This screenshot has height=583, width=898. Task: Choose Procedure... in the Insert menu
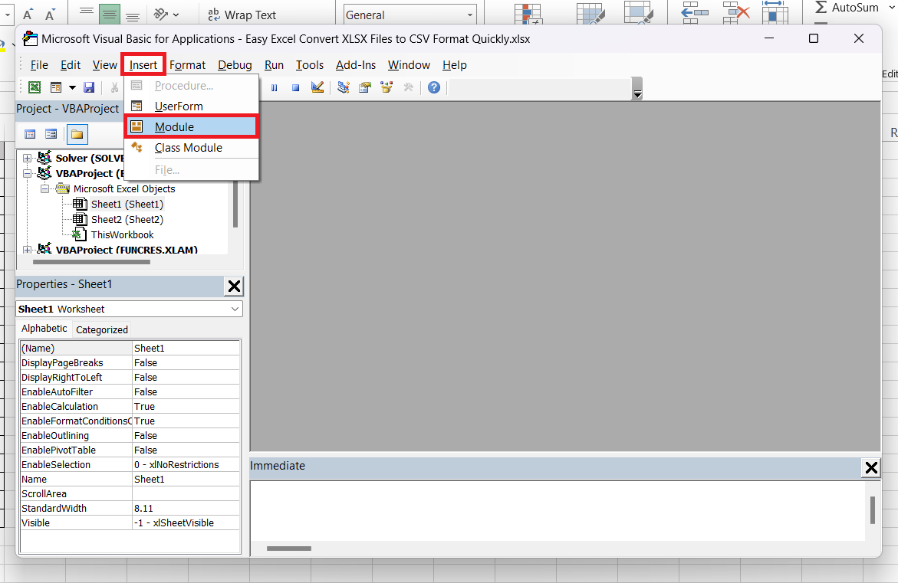click(192, 86)
